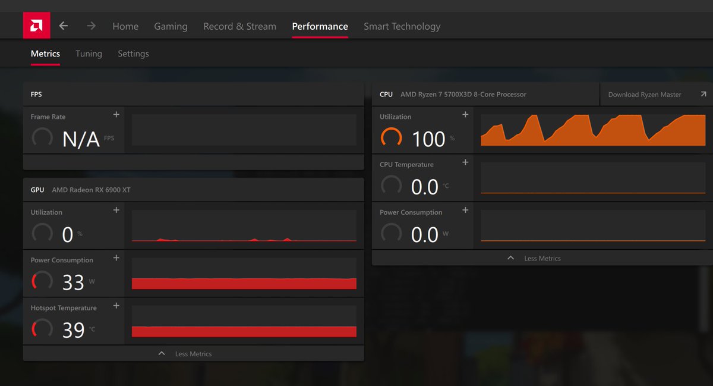
Task: Click the 0 % GPU utilization value
Action: click(x=68, y=235)
